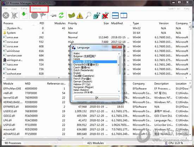194x147 pixels.
Task: Open the View menu
Action: tap(14, 9)
